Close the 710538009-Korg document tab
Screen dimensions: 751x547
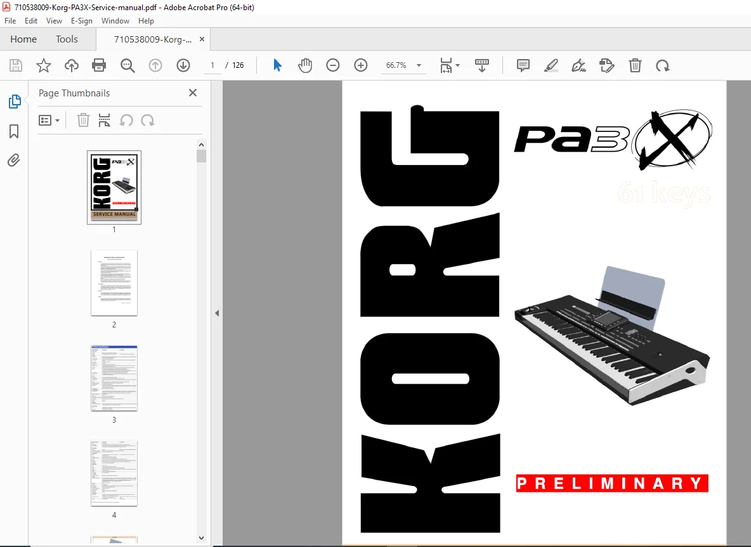pos(202,39)
